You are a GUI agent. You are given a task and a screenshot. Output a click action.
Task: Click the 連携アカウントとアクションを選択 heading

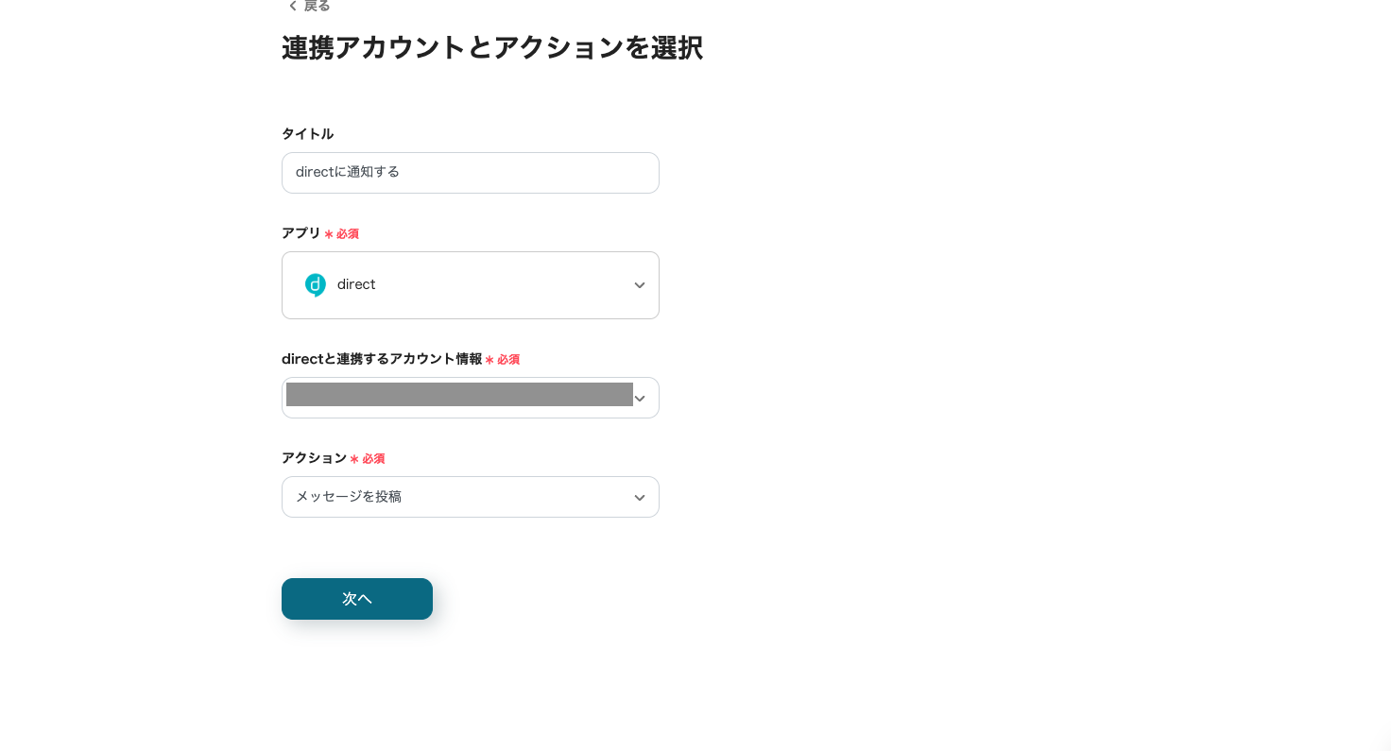(x=491, y=48)
